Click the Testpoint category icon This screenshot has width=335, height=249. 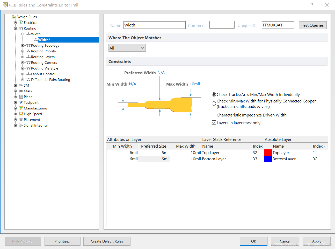point(21,102)
